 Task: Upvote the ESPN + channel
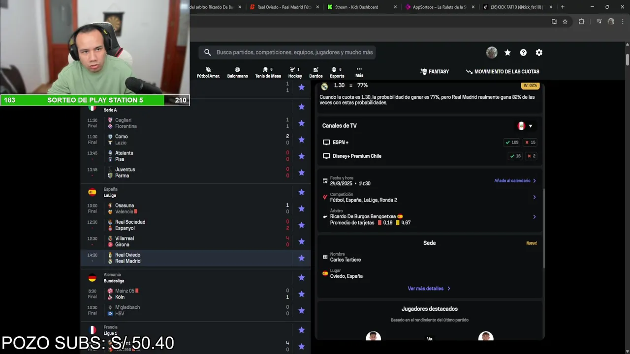(x=512, y=142)
